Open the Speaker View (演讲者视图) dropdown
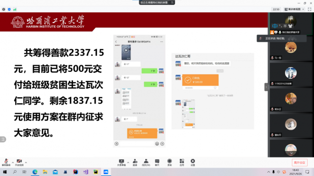Image resolution: width=314 pixels, height=176 pixels. point(294,9)
